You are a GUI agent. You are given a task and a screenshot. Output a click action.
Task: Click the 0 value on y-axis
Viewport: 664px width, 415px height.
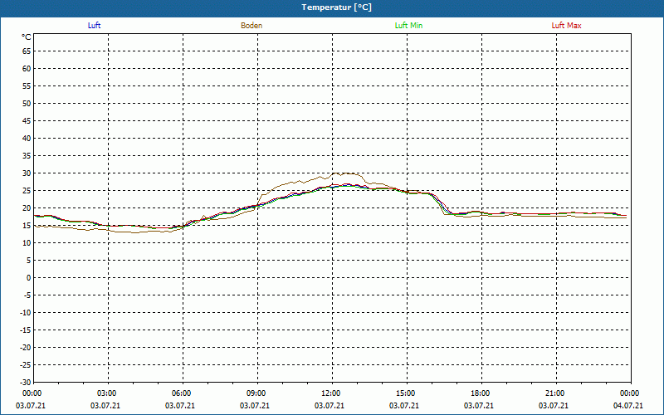tap(29, 278)
